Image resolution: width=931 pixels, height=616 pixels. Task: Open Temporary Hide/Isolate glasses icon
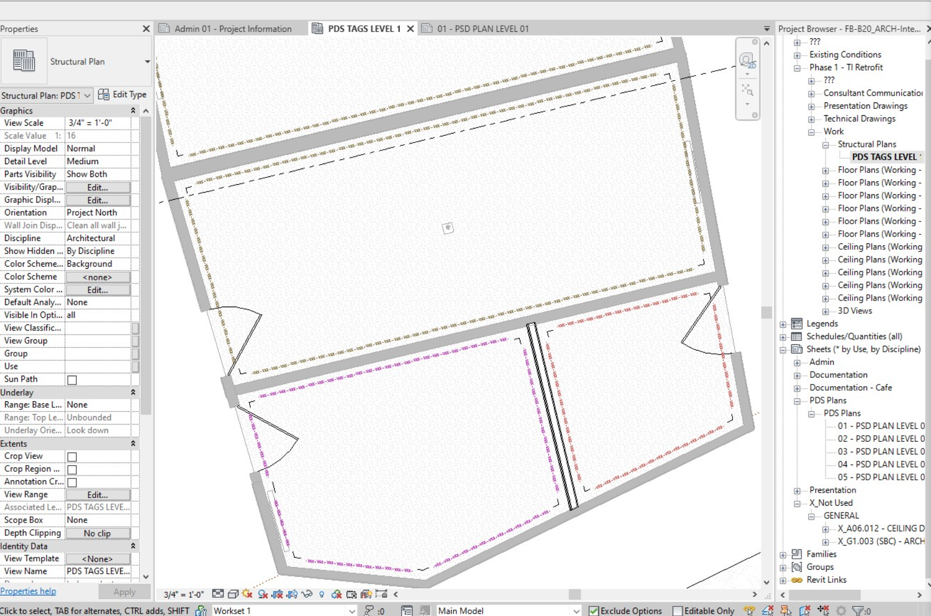[x=306, y=594]
